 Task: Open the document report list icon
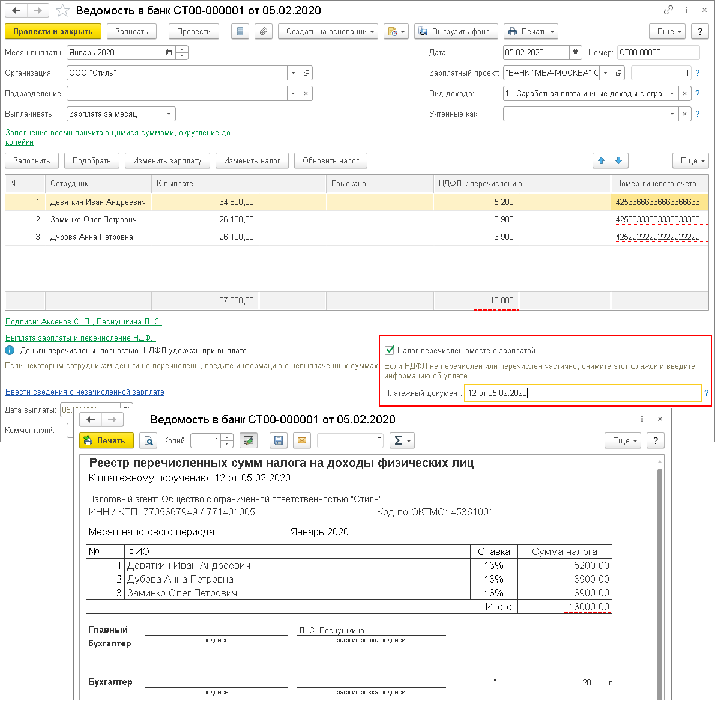(x=240, y=31)
